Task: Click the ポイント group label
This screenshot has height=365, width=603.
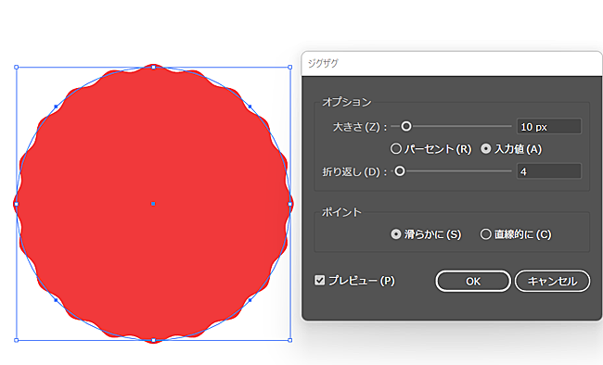Action: coord(341,212)
